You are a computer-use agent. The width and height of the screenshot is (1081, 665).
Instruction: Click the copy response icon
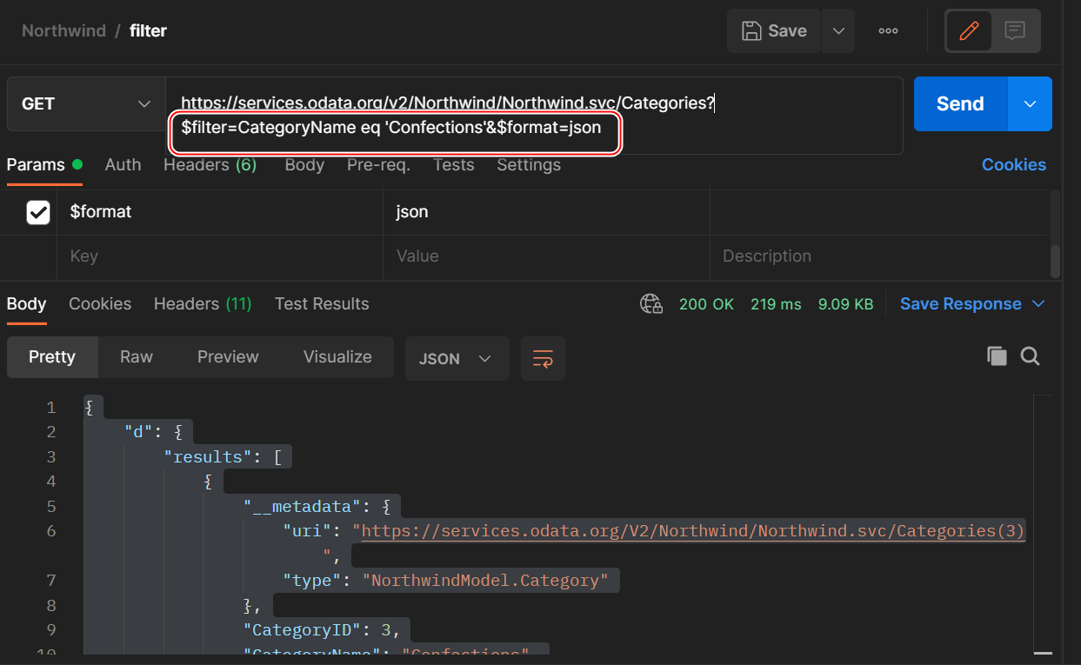pos(997,356)
